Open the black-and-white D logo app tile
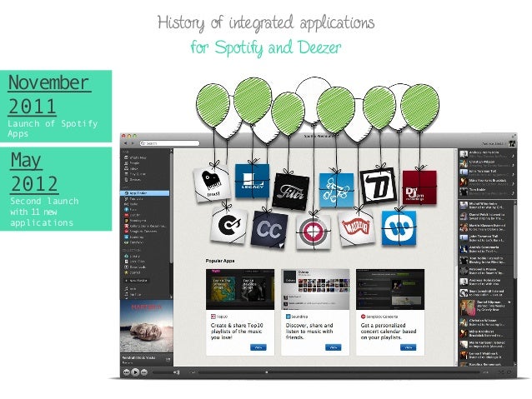 (379, 185)
